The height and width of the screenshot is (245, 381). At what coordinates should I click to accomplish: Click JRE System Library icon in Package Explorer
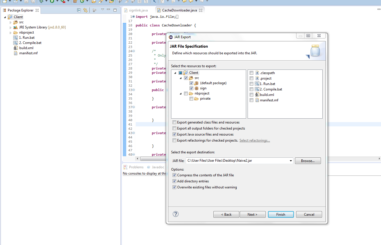coord(16,27)
